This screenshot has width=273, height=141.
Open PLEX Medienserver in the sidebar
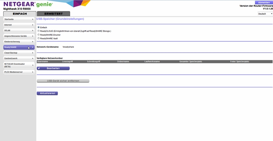click(x=17, y=72)
